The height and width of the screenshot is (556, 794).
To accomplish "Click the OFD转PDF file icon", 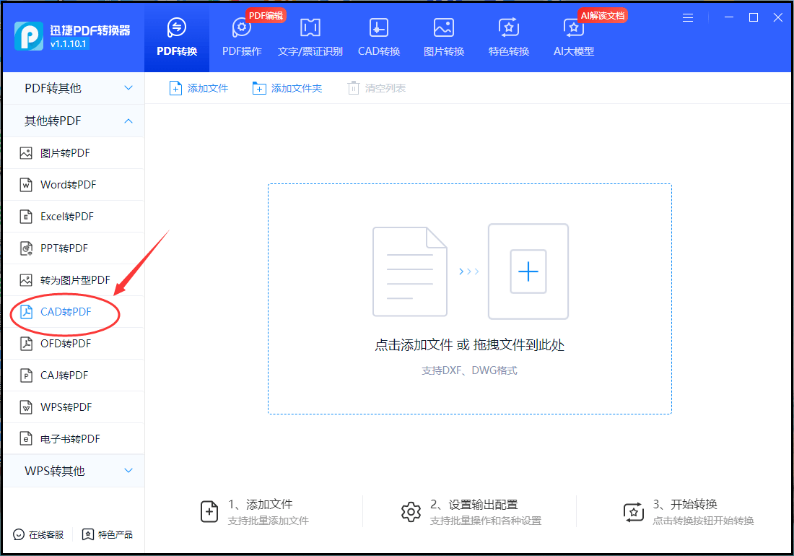I will click(x=26, y=344).
